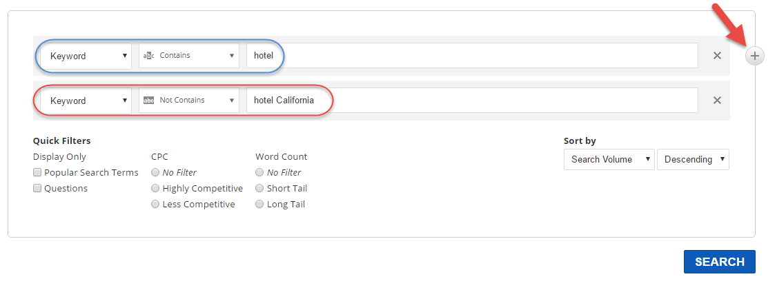The height and width of the screenshot is (281, 777).
Task: Enable the Popular Search Terms checkbox
Action: [38, 173]
